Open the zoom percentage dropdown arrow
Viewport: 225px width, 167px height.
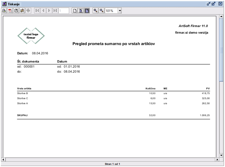pos(120,11)
